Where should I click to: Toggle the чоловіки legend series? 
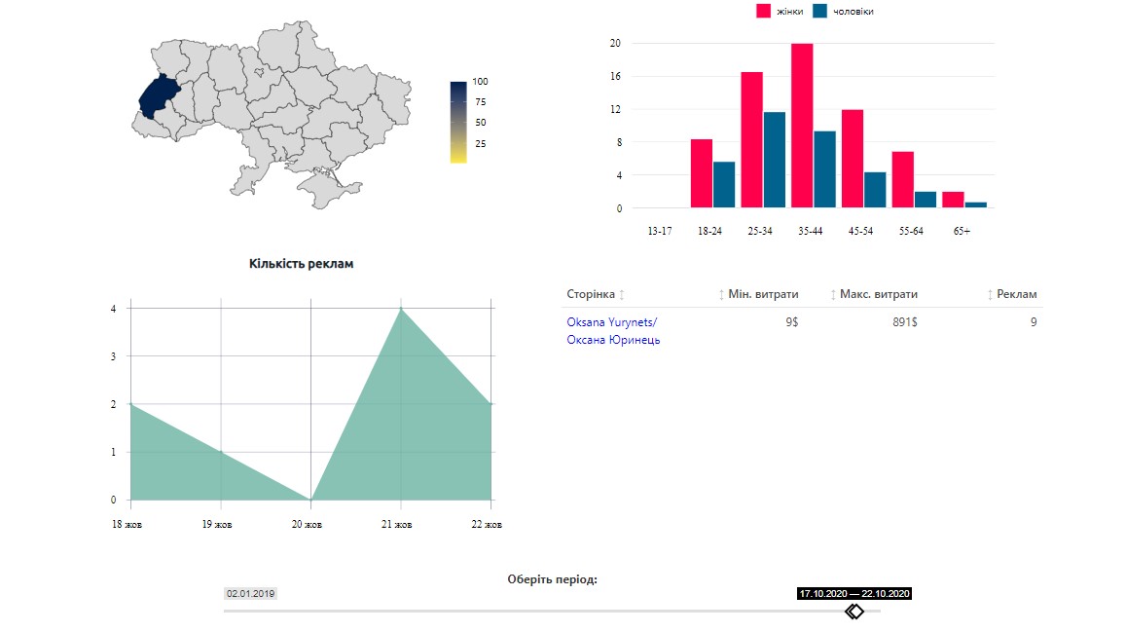[x=820, y=11]
